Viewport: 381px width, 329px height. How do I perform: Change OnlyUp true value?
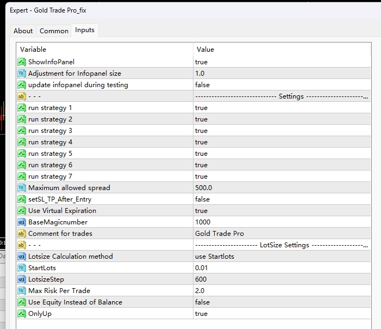pos(282,314)
